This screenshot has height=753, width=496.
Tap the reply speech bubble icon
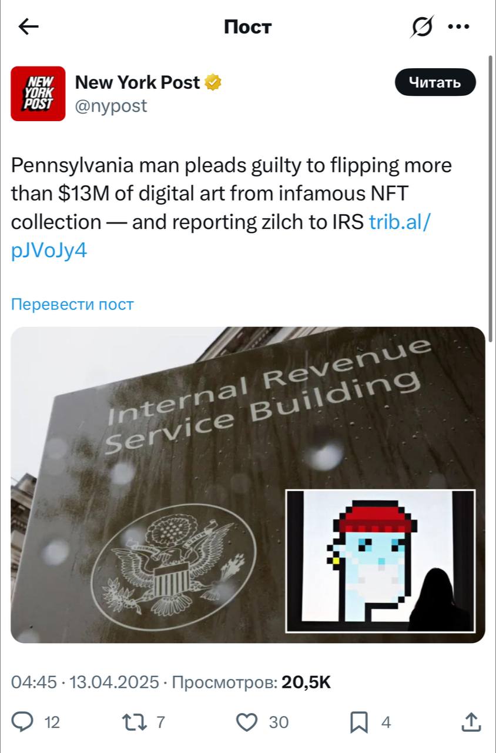(x=22, y=721)
